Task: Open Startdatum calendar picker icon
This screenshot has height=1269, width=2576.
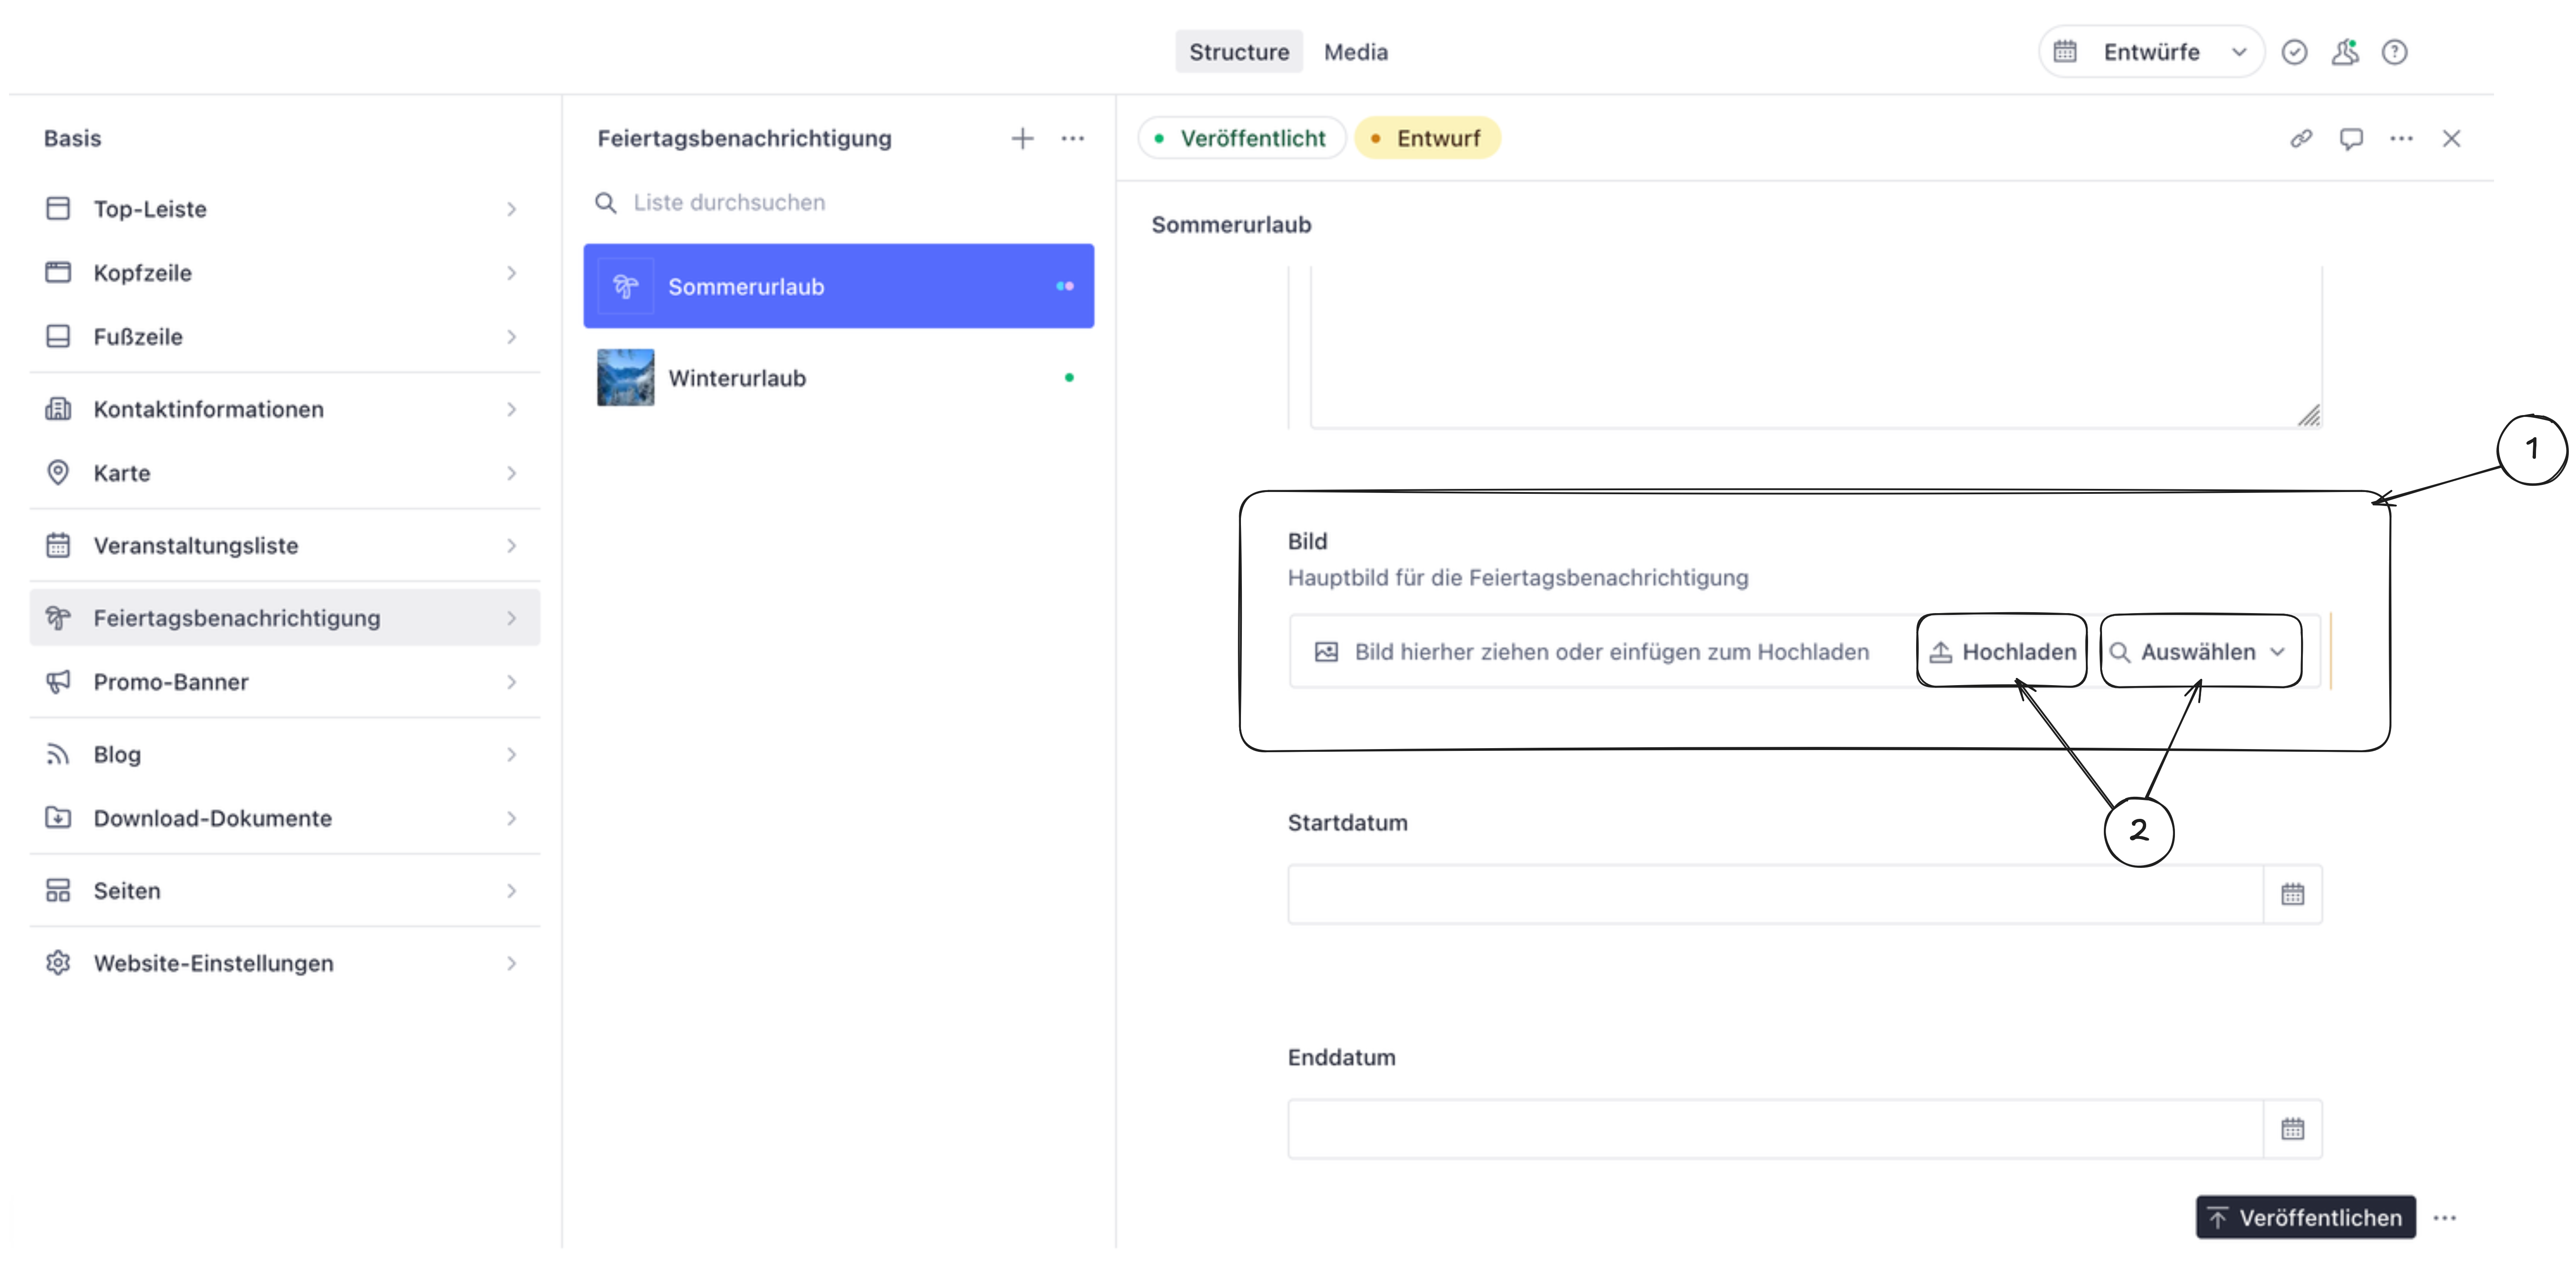Action: coord(2292,894)
